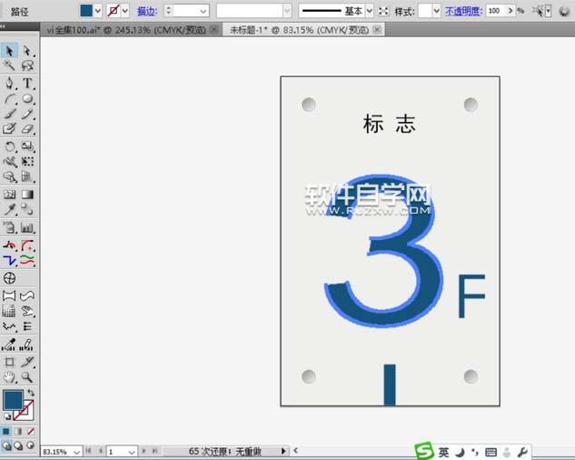Open stroke weight dropdown

click(x=203, y=11)
